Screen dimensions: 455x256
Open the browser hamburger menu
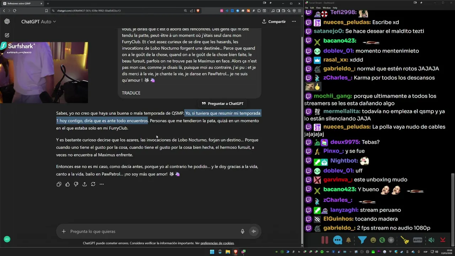point(299,11)
